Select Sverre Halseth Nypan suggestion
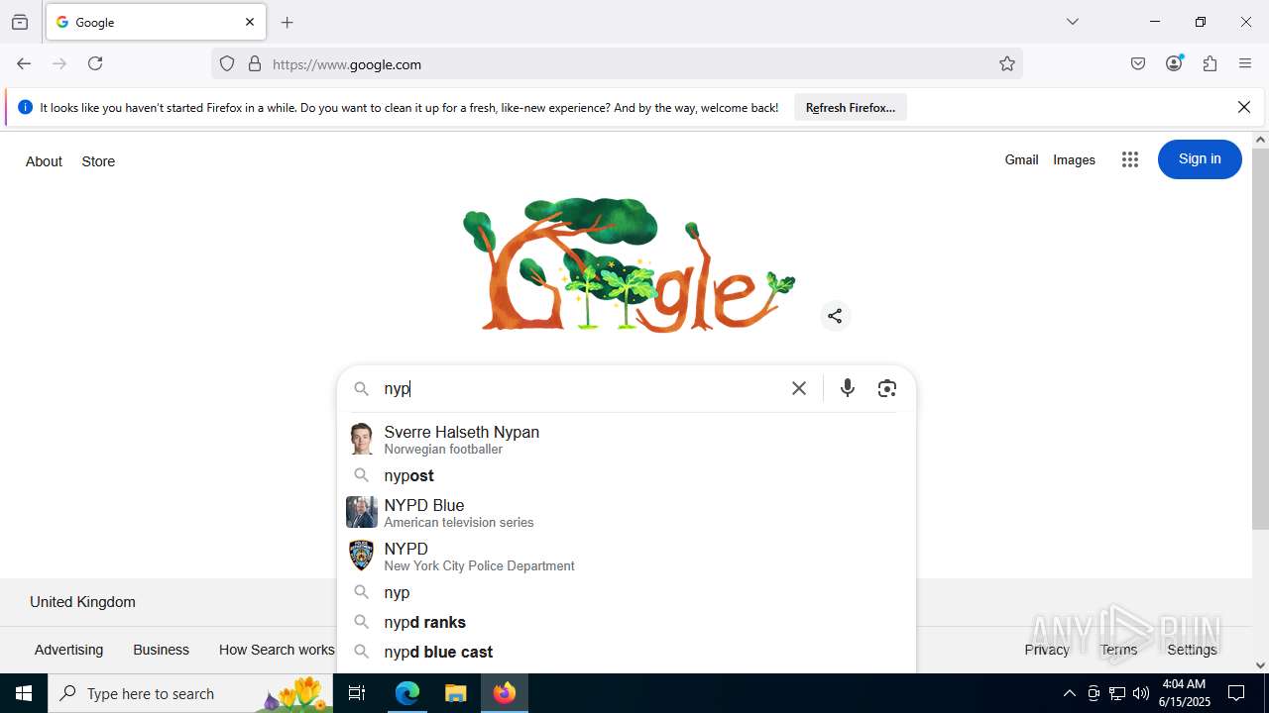 (627, 440)
